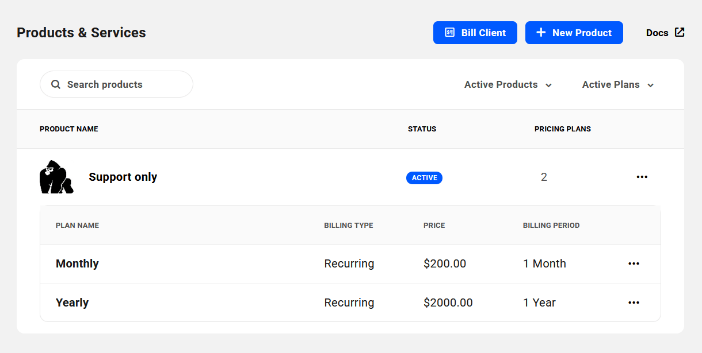Screen dimensions: 702x353
Task: Open the Active Plans filter dropdown
Action: tap(618, 84)
